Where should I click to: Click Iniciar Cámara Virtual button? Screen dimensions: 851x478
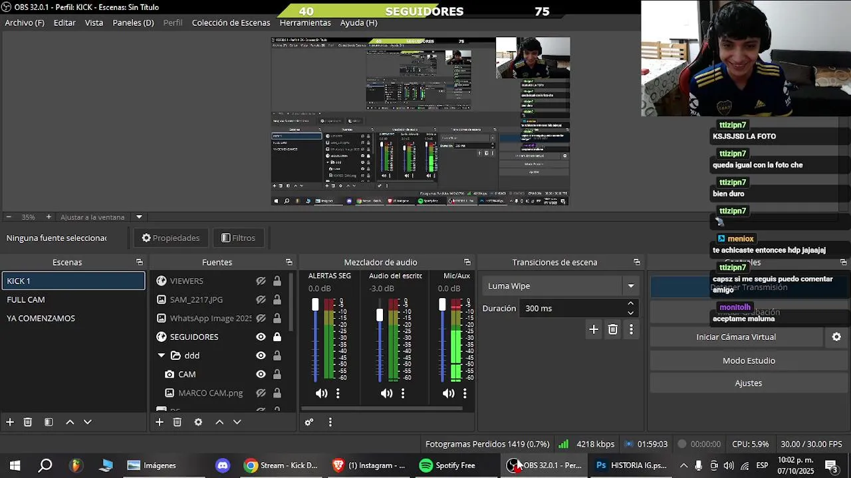(736, 337)
